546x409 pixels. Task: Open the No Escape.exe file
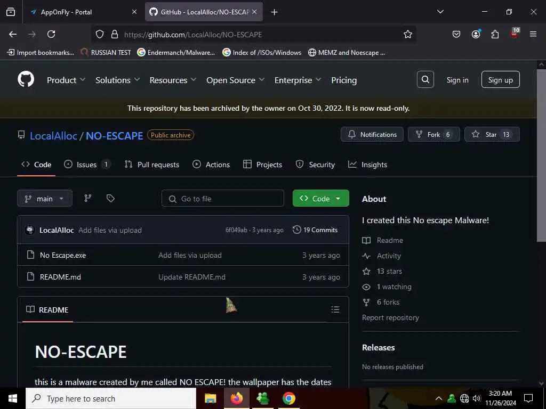click(63, 255)
